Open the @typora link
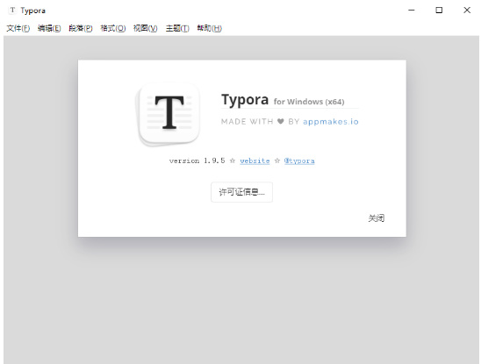This screenshot has height=364, width=481. [x=299, y=161]
